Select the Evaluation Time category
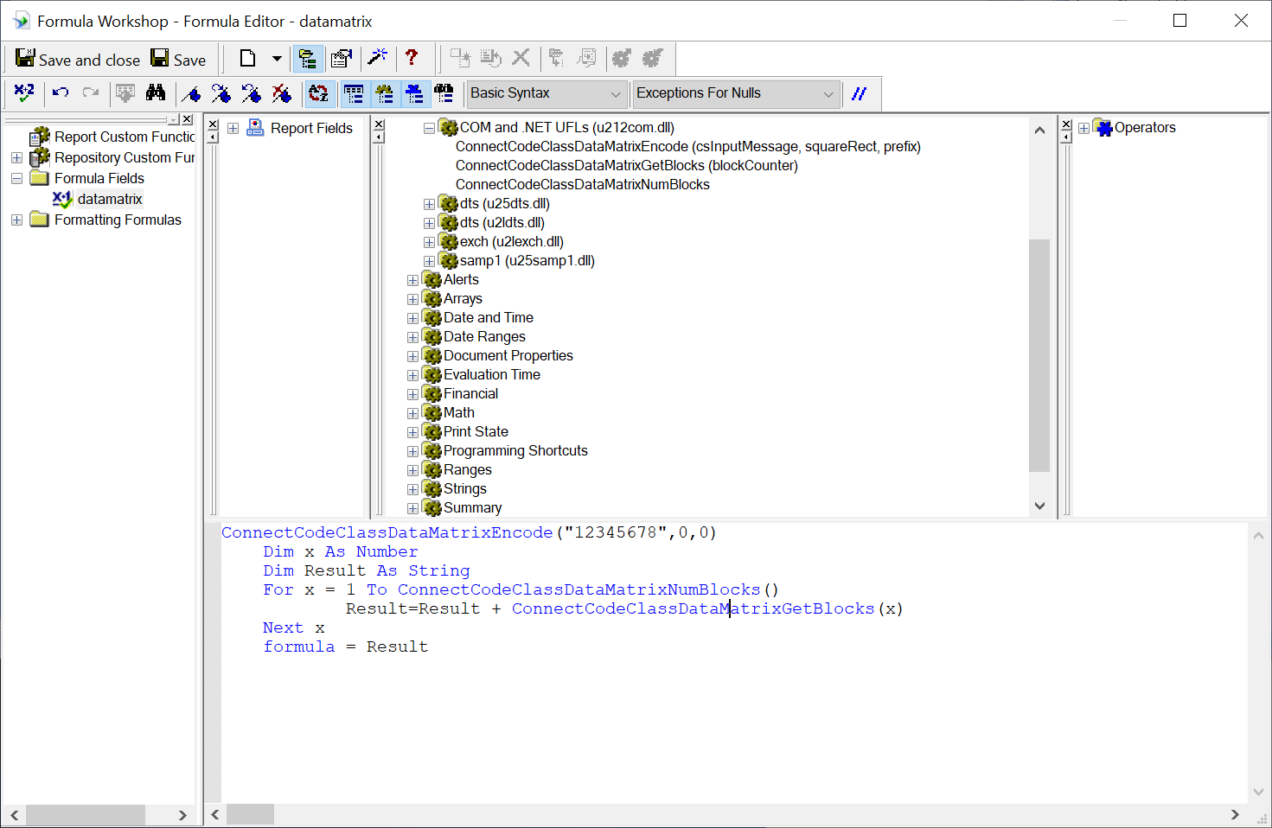Image resolution: width=1272 pixels, height=828 pixels. pyautogui.click(x=492, y=374)
